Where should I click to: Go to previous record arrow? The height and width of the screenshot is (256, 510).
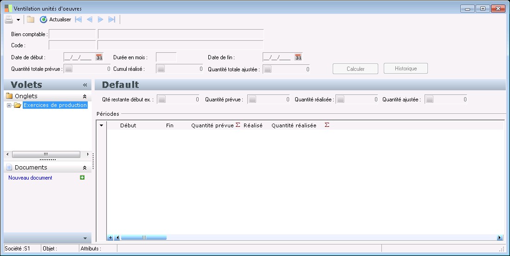pos(90,19)
